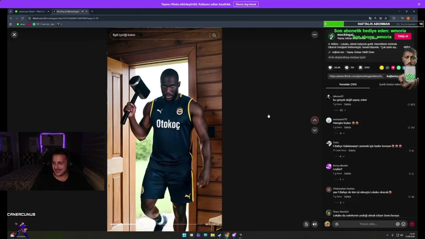Switch to the 'İçerik üreten video' tab
Image resolution: width=425 pixels, height=239 pixels.
point(390,84)
